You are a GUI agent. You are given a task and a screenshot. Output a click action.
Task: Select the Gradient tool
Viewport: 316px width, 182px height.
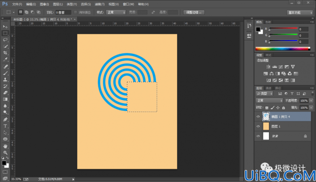(x=5, y=99)
